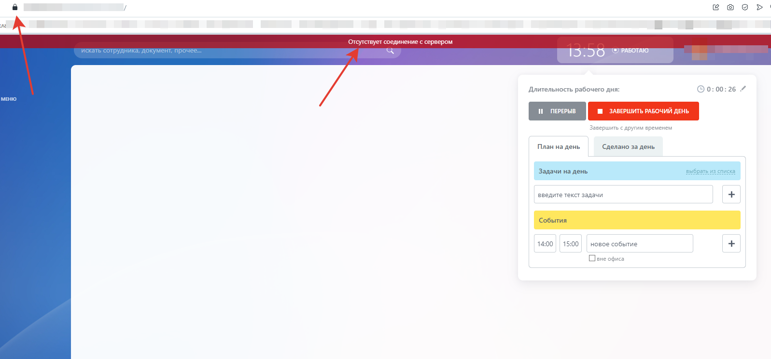Select the "План на день" tab
This screenshot has height=359, width=771.
pyautogui.click(x=559, y=146)
